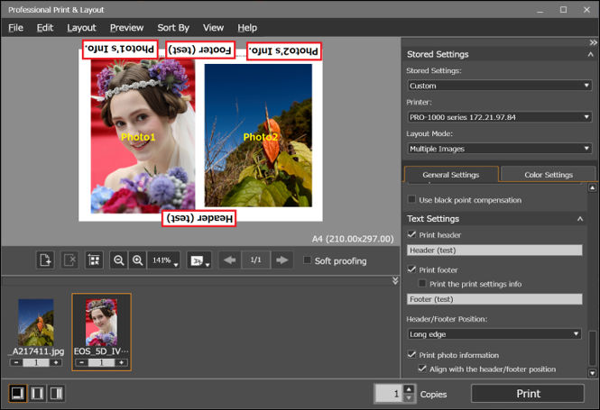Enable Print the print settings info

422,284
